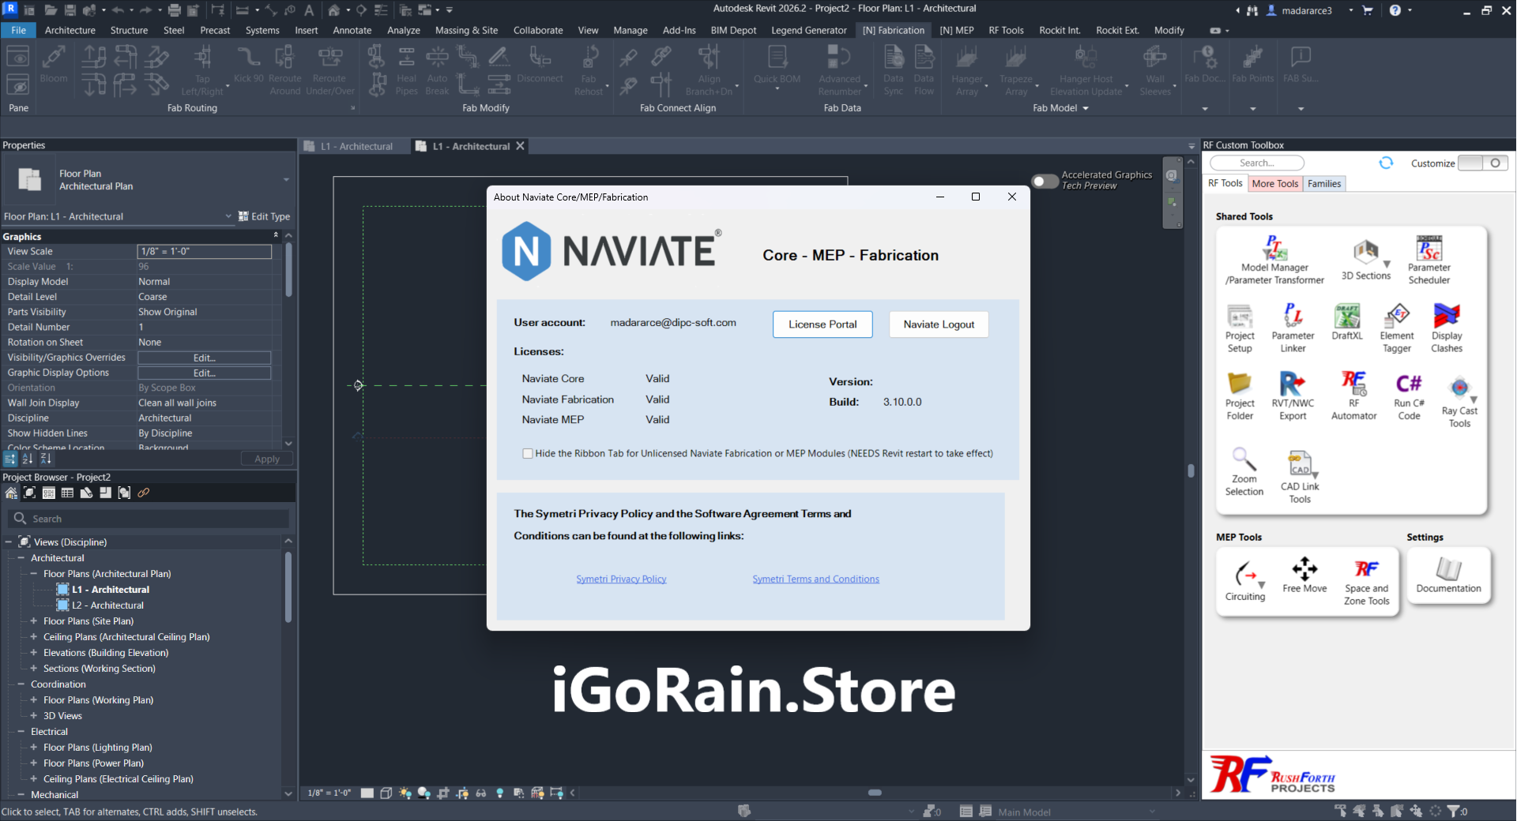Open the Documentation settings icon

[1448, 569]
